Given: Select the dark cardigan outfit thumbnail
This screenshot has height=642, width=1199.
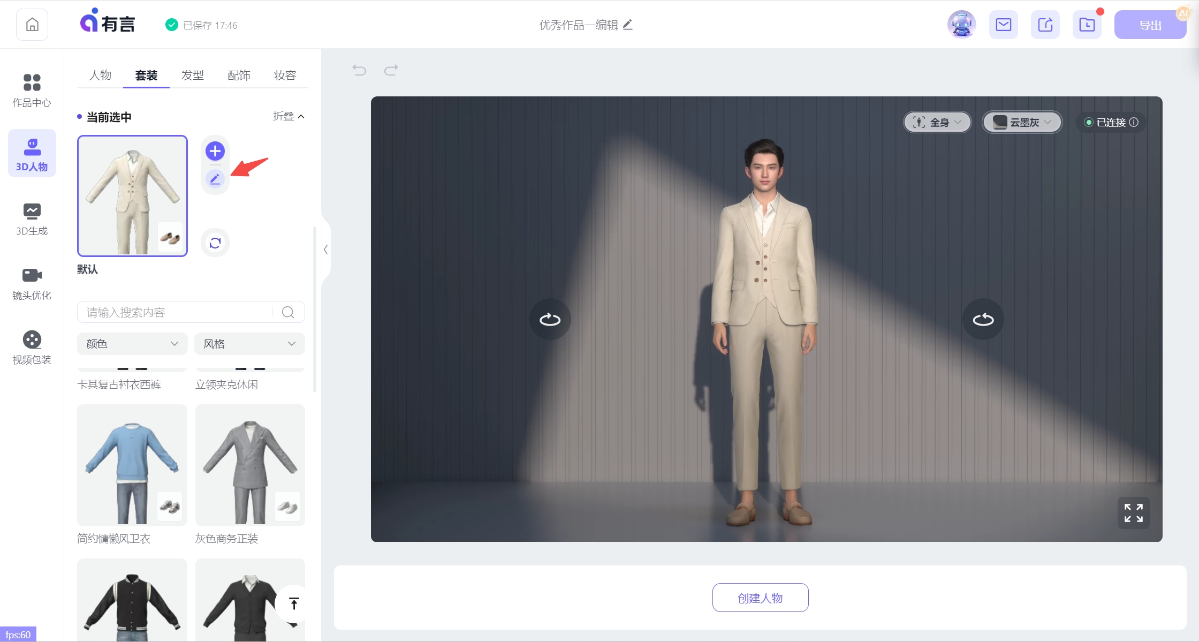Looking at the screenshot, I should [x=250, y=600].
